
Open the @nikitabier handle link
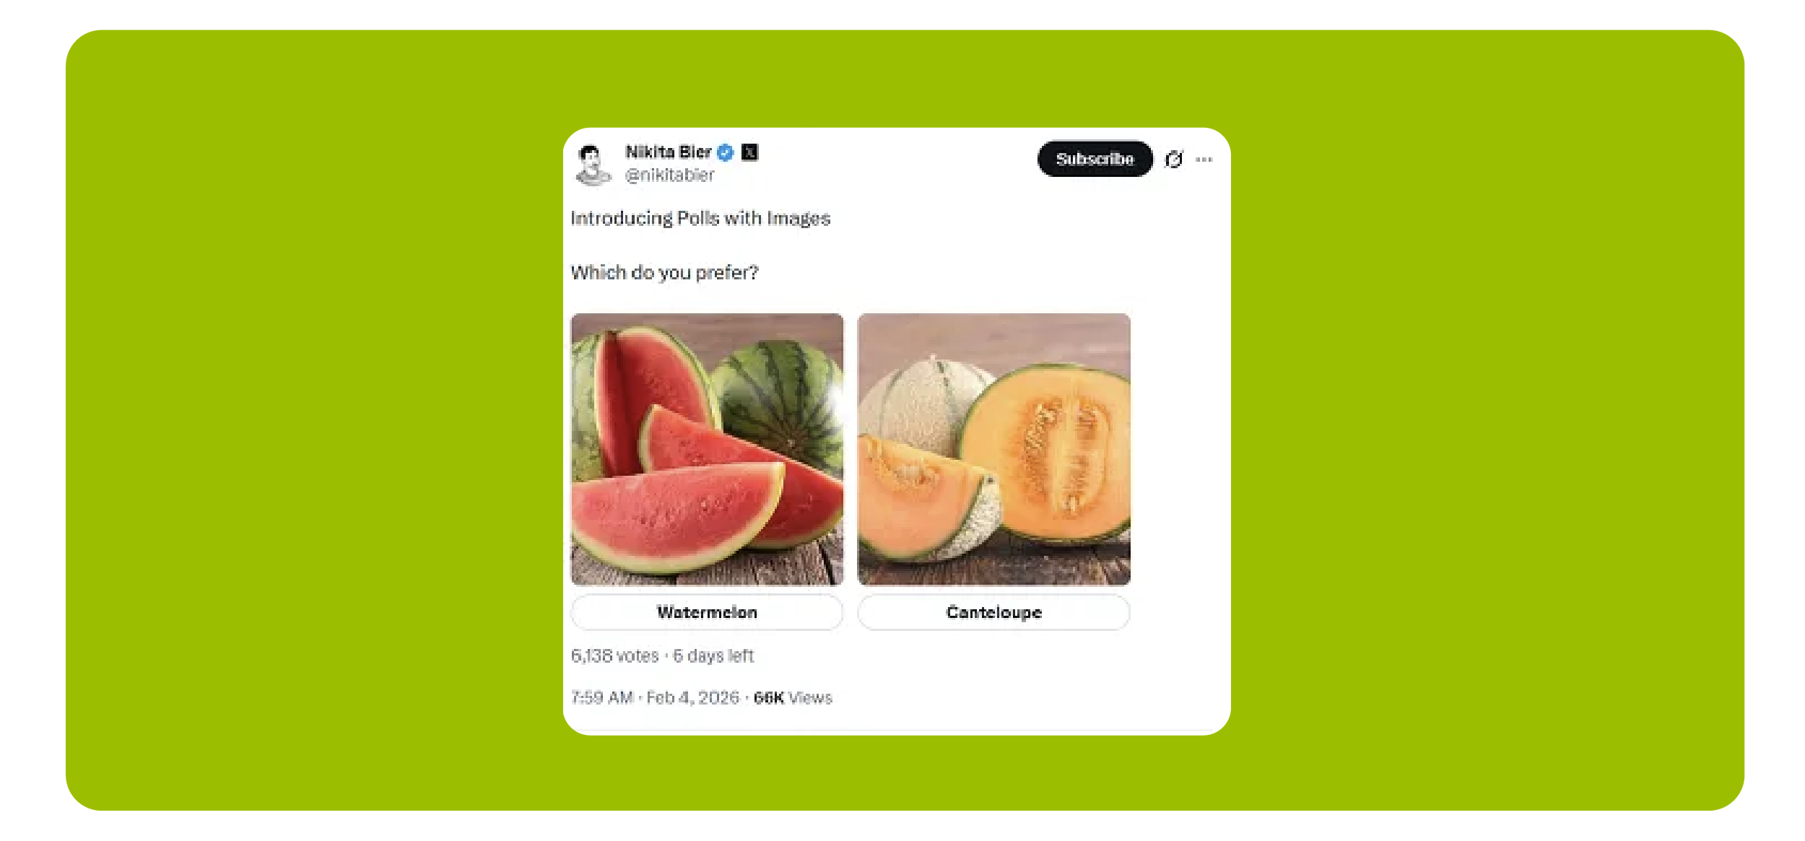tap(669, 175)
